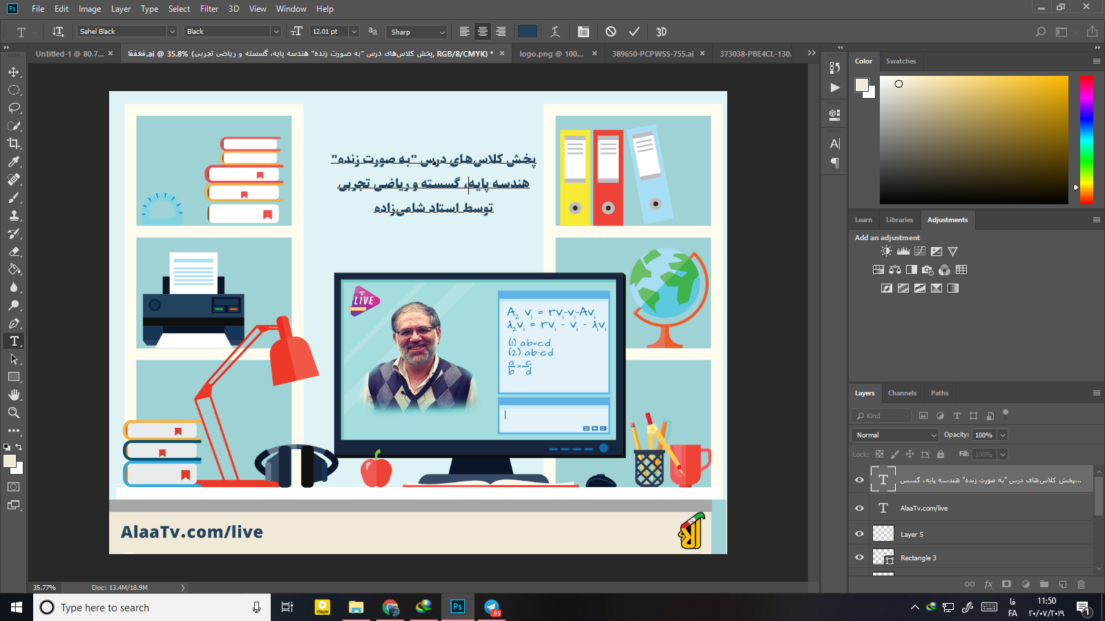Commit current text edits
This screenshot has width=1105, height=621.
point(634,32)
